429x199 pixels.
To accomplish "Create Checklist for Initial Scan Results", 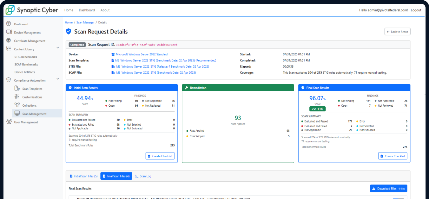I will click(x=160, y=156).
